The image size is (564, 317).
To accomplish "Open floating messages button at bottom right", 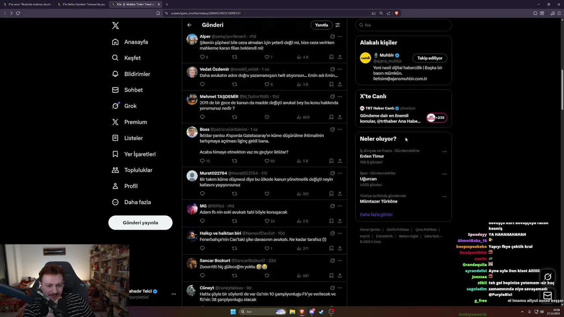I will 548,295.
